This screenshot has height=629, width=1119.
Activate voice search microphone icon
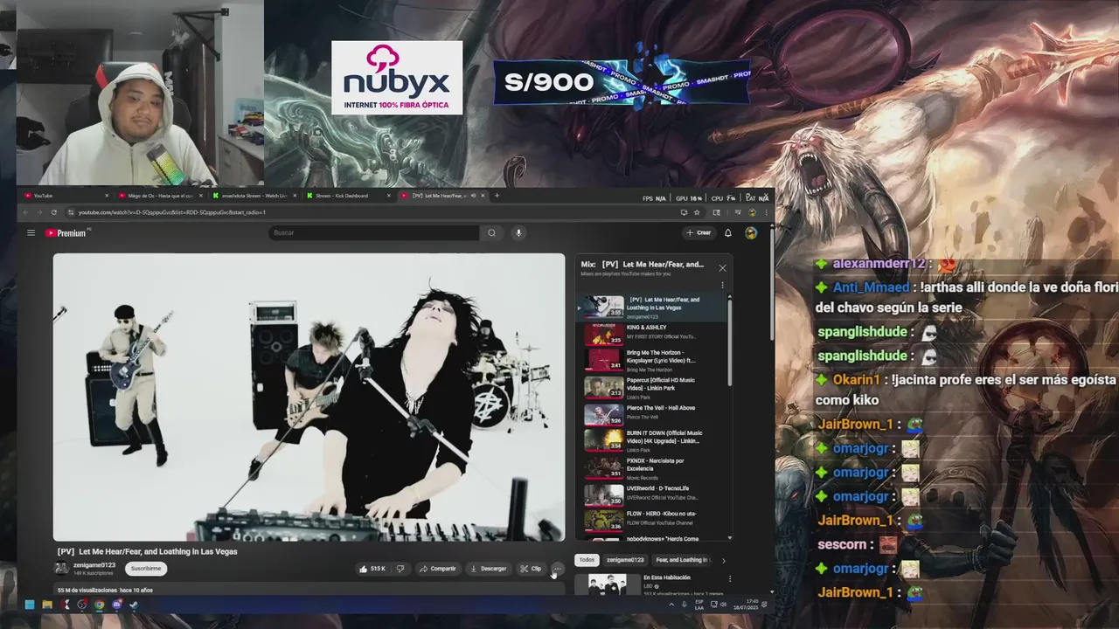(x=518, y=233)
